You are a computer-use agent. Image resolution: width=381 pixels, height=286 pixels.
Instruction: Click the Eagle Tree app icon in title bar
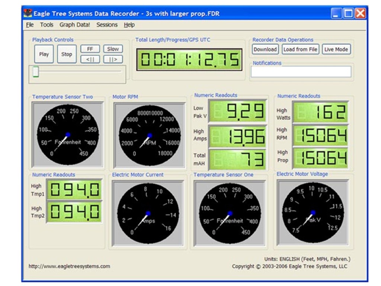click(28, 14)
